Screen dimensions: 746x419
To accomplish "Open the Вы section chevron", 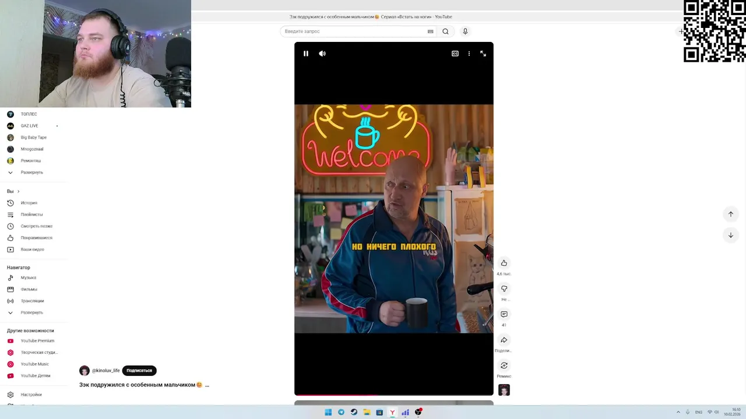I will (18, 191).
